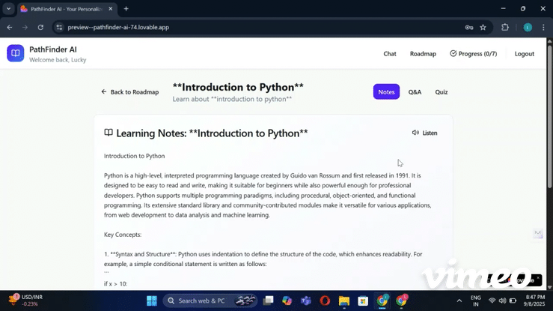553x311 pixels.
Task: Listen to the learning notes
Action: pos(424,133)
